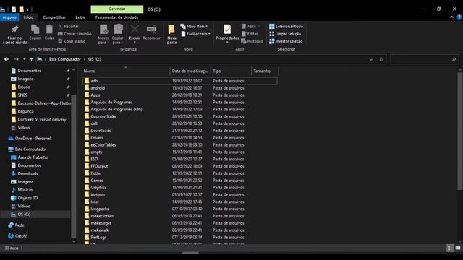Image resolution: width=463 pixels, height=260 pixels.
Task: Open SNES in the sidebar
Action: coord(22,95)
